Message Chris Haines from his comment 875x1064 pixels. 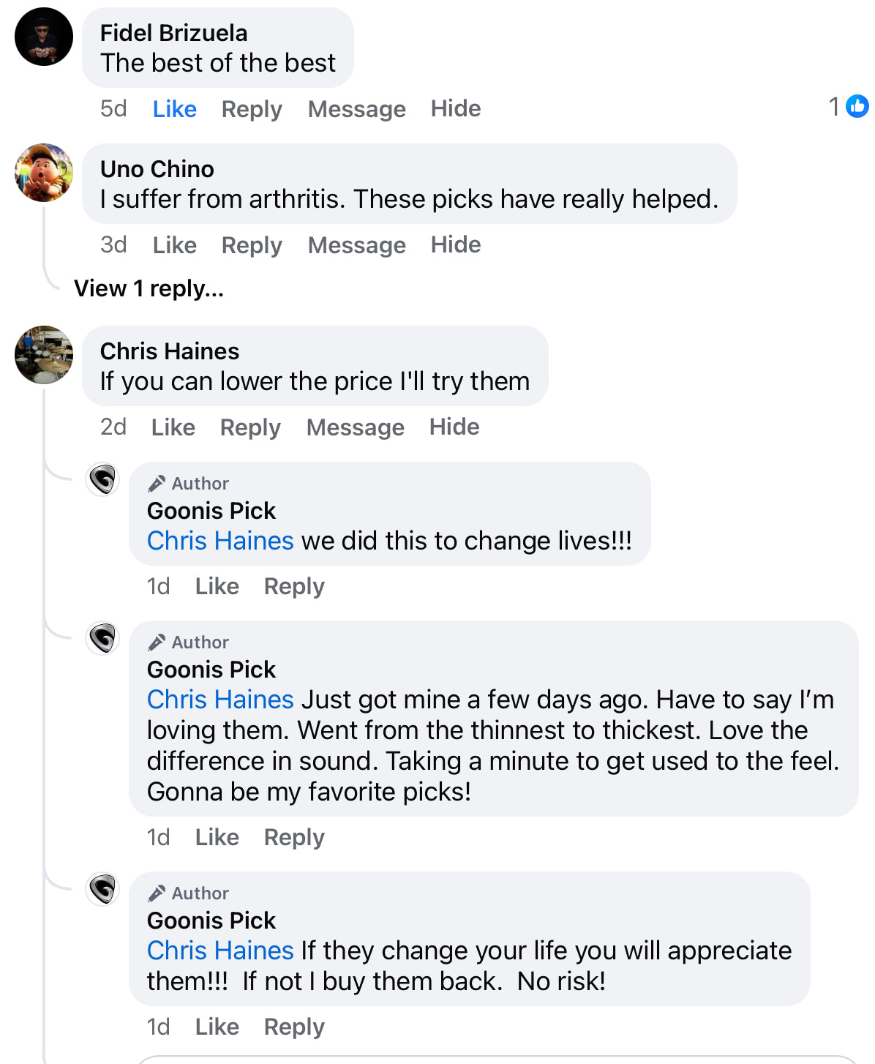(355, 427)
